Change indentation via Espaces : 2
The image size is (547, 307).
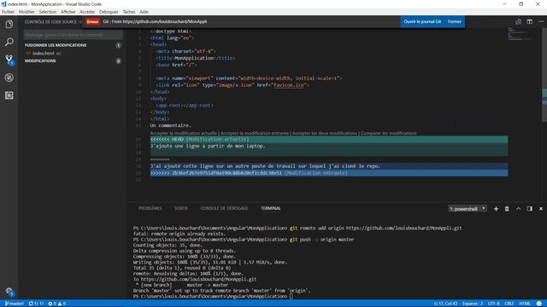point(473,304)
